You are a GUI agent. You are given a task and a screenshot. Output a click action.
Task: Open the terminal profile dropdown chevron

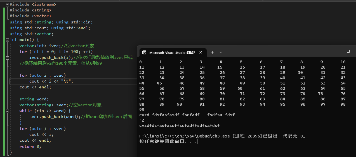click(x=221, y=52)
